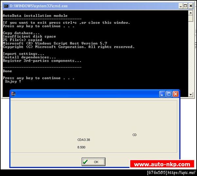The image size is (197, 176).
Task: Click 'Microsoft (R) Windows Script Host' line
Action: click(x=55, y=43)
